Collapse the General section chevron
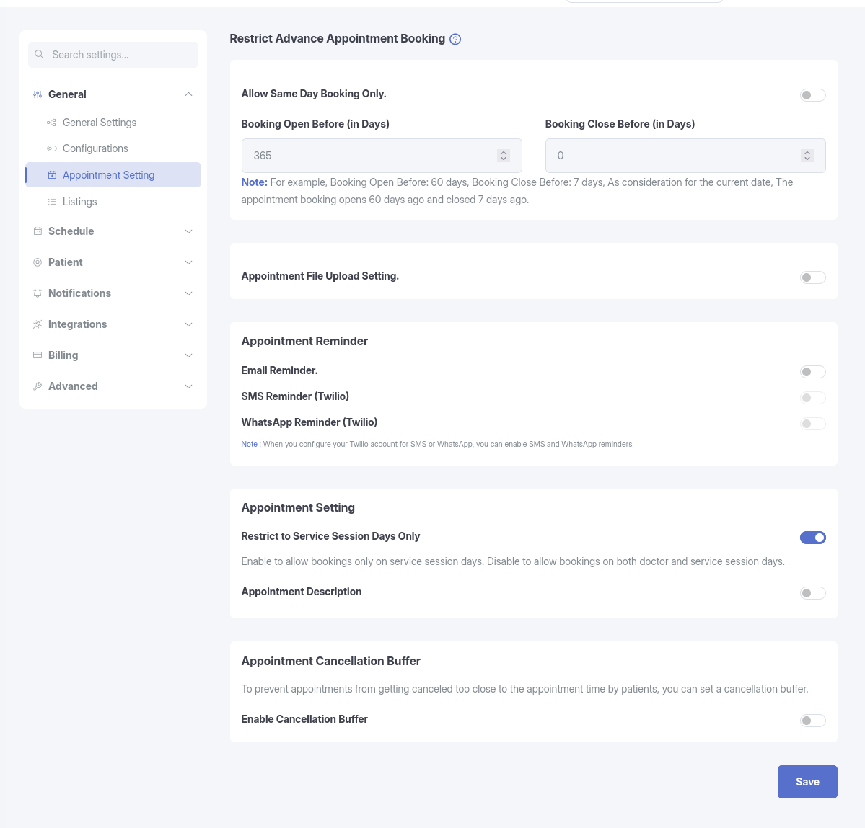The height and width of the screenshot is (828, 865). click(x=189, y=94)
